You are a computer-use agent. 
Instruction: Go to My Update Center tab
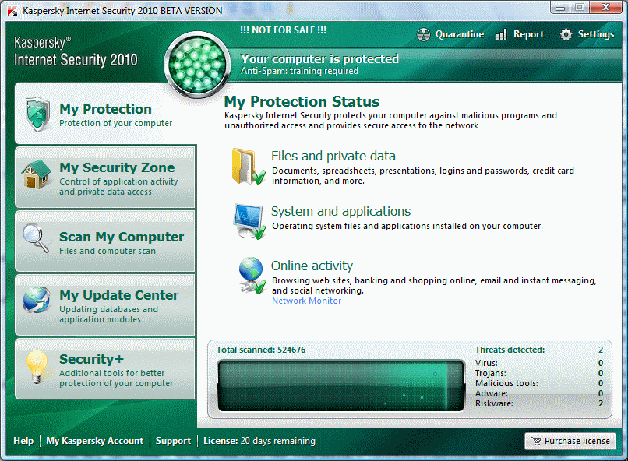pyautogui.click(x=105, y=305)
